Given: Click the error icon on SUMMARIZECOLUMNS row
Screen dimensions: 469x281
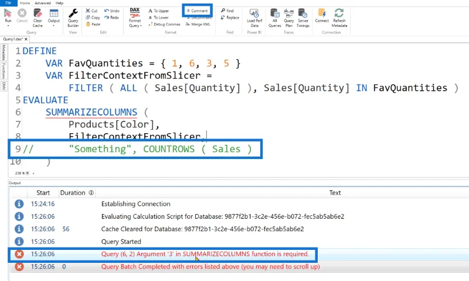Looking at the screenshot, I should point(19,254).
